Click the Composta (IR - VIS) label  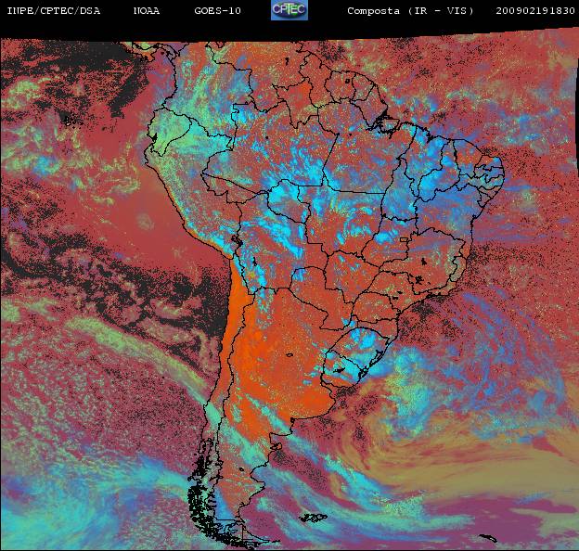point(410,11)
